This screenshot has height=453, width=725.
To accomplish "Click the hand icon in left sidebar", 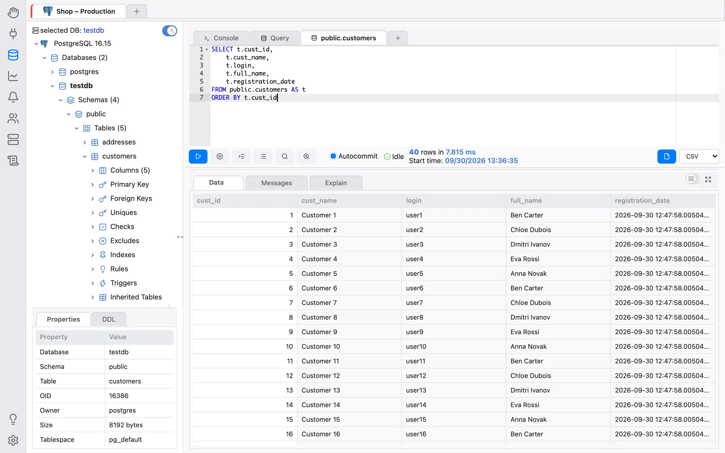I will [13, 12].
